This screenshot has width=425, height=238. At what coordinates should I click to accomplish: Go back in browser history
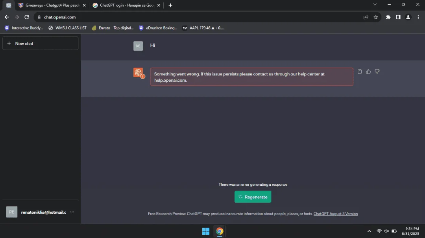[7, 17]
